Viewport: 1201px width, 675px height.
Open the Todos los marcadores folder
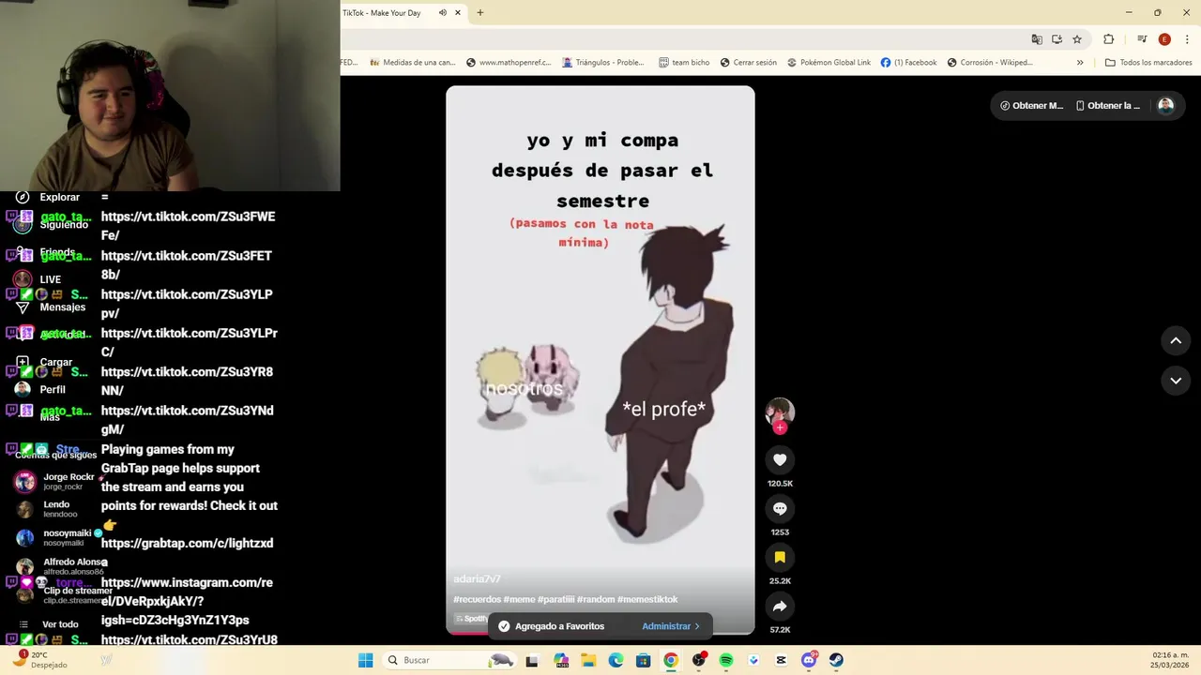[1148, 63]
